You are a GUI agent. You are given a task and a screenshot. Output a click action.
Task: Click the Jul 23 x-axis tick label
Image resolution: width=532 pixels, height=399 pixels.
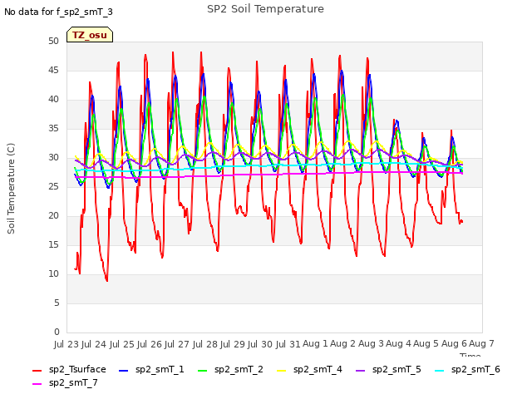click(66, 344)
